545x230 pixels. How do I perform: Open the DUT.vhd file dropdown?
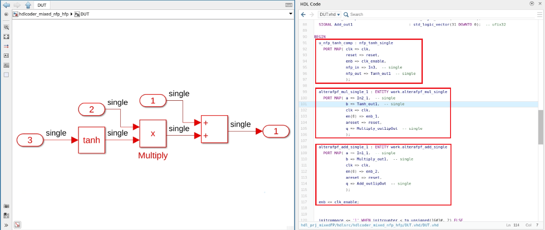tap(330, 15)
